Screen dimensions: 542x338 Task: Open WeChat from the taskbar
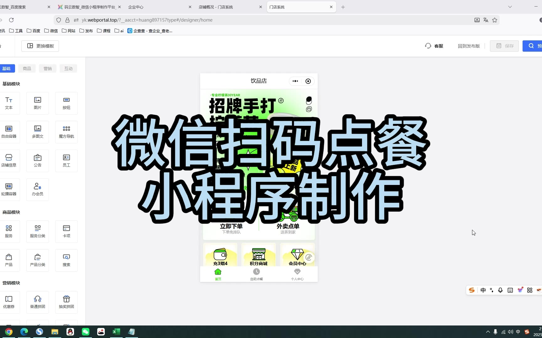(86, 332)
